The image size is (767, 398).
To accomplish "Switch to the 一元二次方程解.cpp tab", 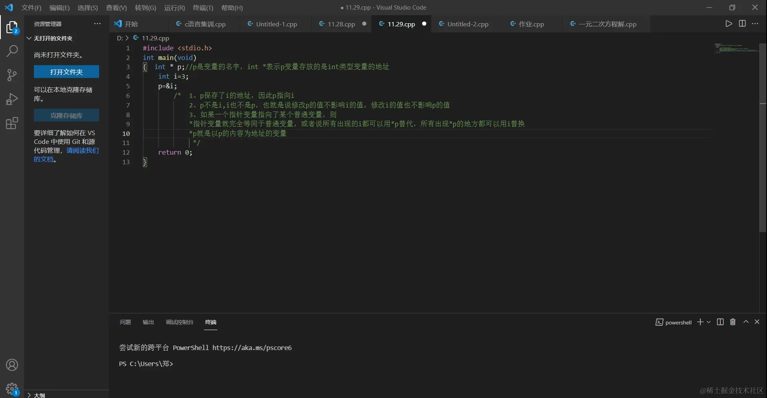I will 606,24.
